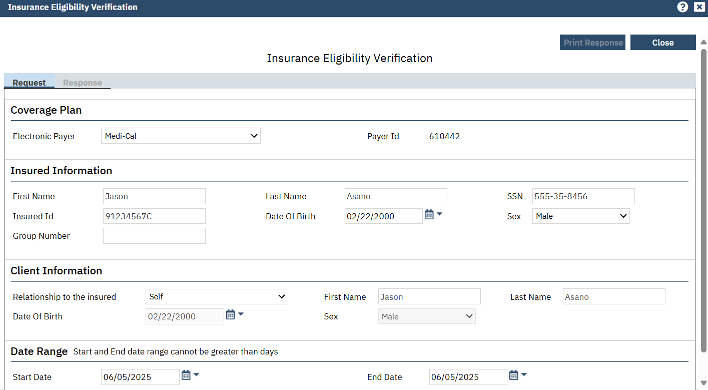Click the Insured Id text field

point(154,216)
